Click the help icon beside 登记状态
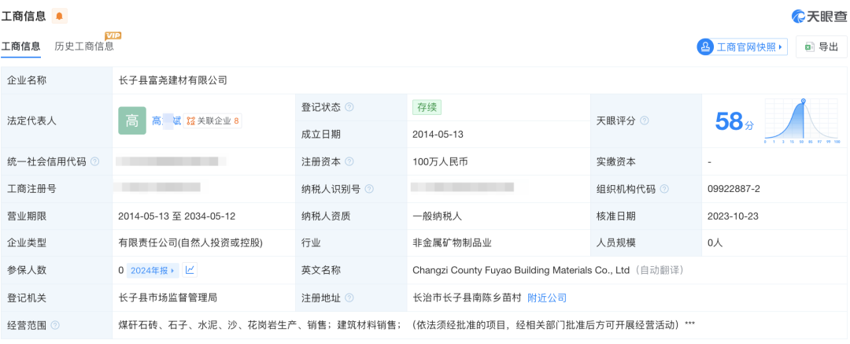The image size is (850, 344). [349, 107]
